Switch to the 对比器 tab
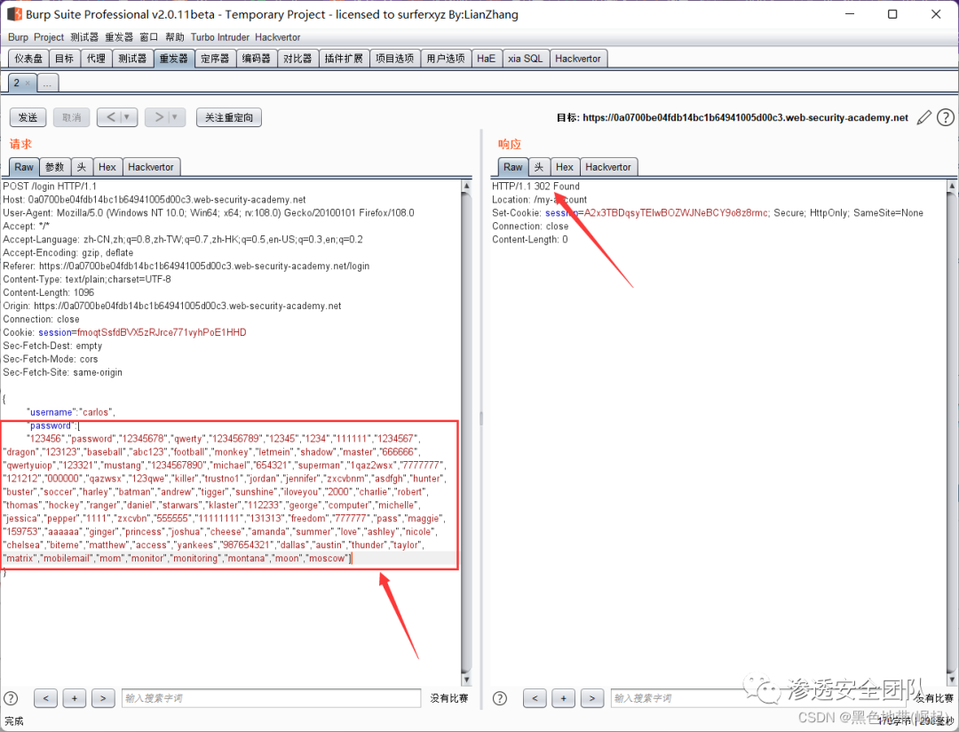Image resolution: width=959 pixels, height=732 pixels. 297,59
